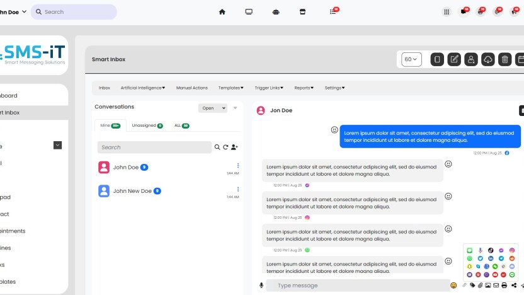Expand the Artificial Intelligence menu
This screenshot has height=295, width=524.
click(143, 88)
